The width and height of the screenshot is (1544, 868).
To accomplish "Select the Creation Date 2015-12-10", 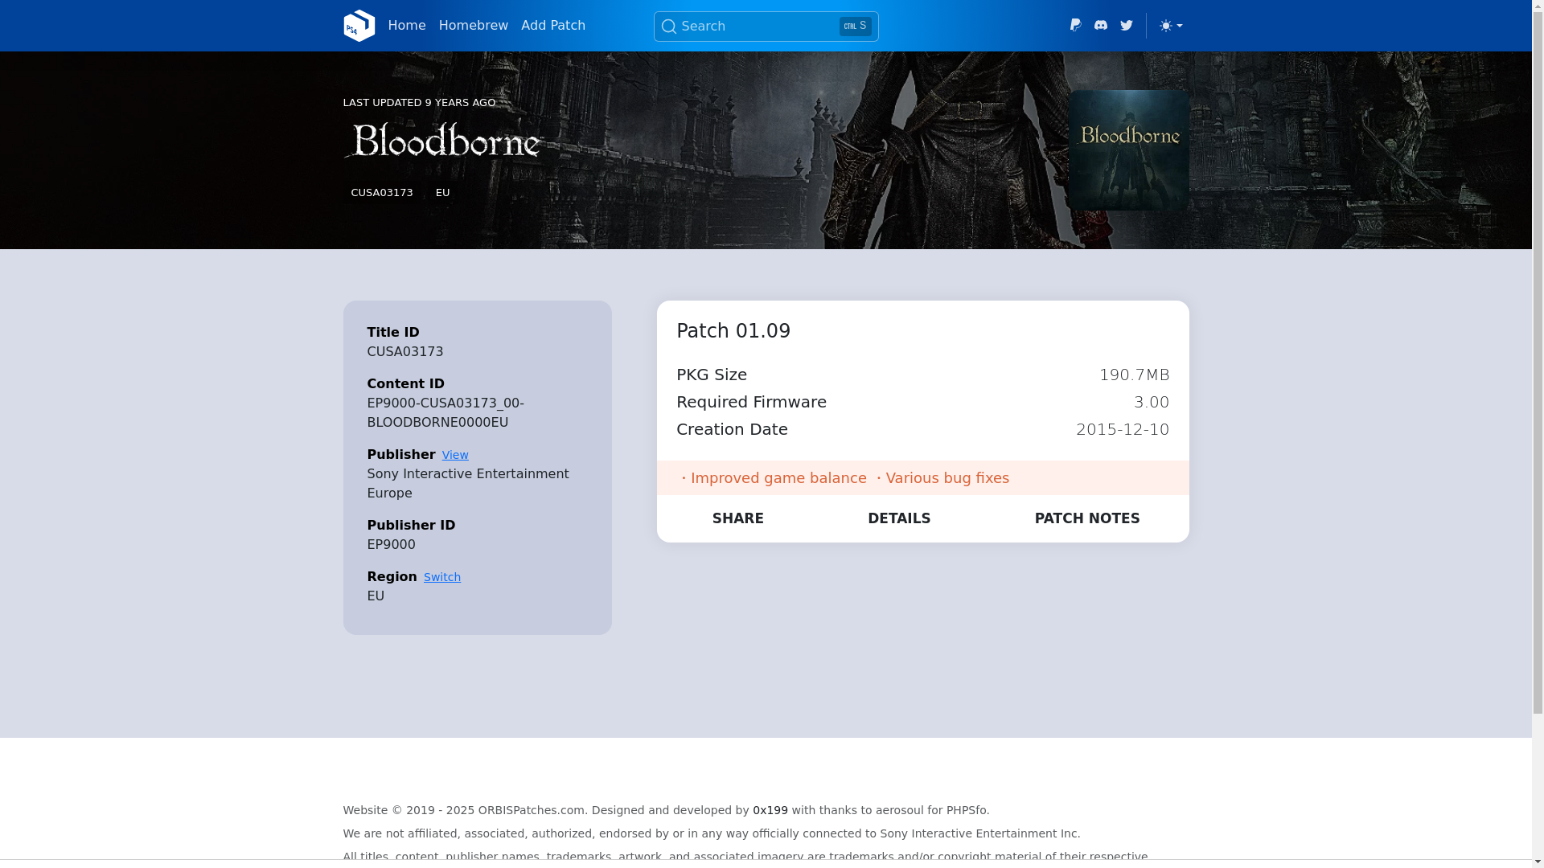I will click(1123, 429).
